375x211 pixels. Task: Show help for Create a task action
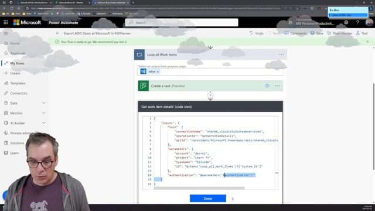[x=267, y=86]
